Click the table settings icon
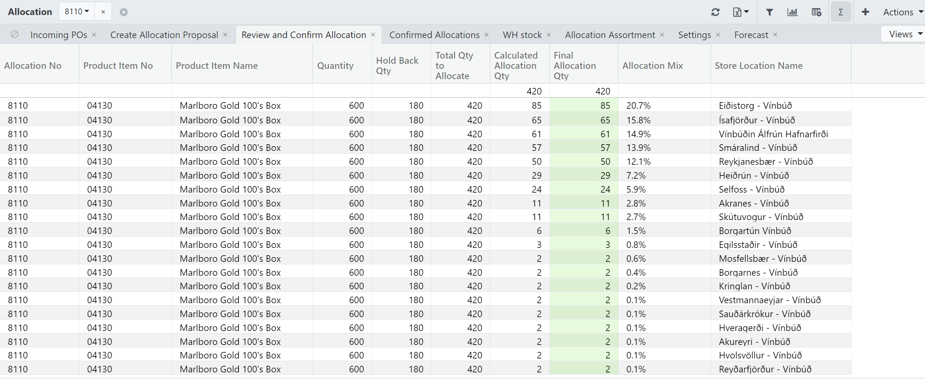This screenshot has width=925, height=379. (816, 12)
